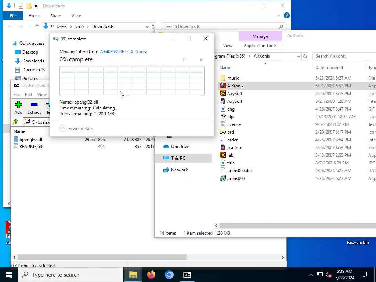
Task: Switch to Share tab in Downloads window
Action: (55, 15)
